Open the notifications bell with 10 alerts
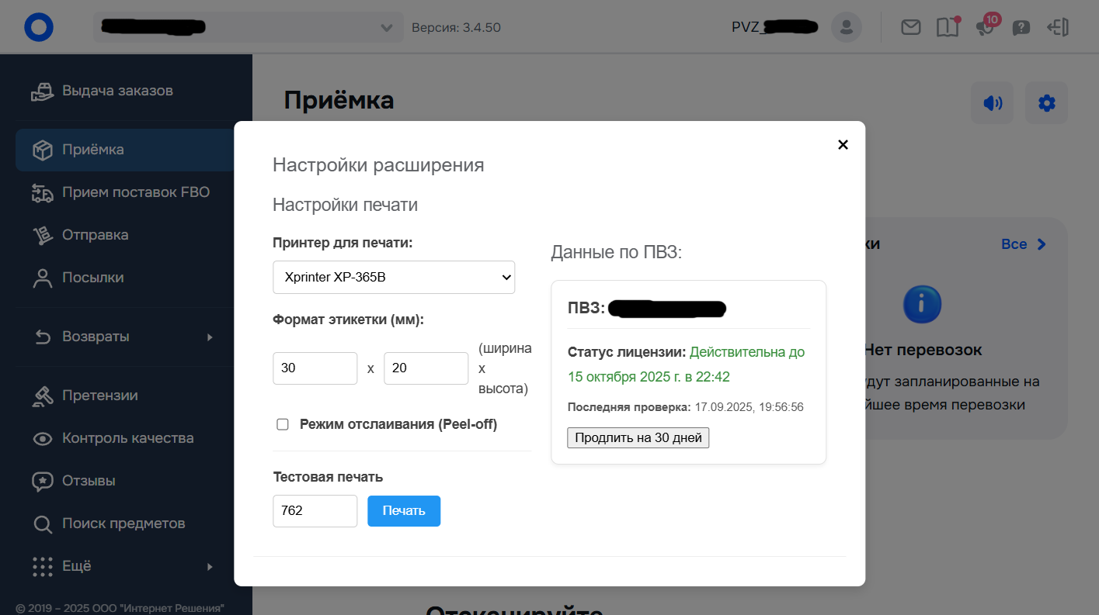1099x615 pixels. pyautogui.click(x=985, y=27)
